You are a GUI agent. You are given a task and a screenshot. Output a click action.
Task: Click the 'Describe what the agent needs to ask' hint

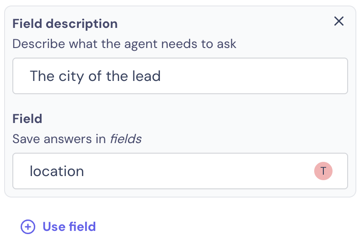click(x=124, y=44)
